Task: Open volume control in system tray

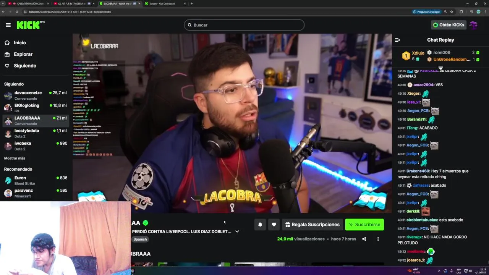Action: [x=470, y=271]
